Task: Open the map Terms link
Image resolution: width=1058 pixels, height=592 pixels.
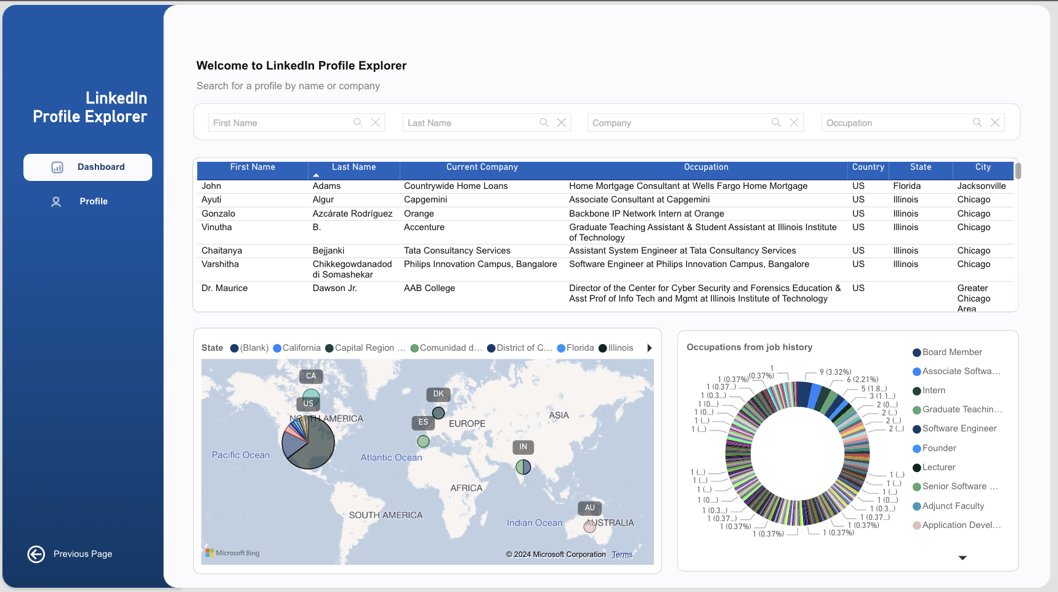Action: point(622,554)
